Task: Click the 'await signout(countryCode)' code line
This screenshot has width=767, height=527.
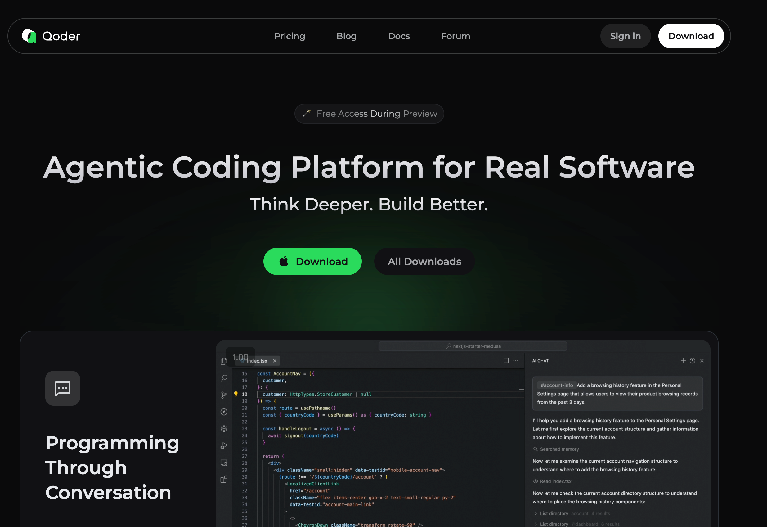Action: 303,435
